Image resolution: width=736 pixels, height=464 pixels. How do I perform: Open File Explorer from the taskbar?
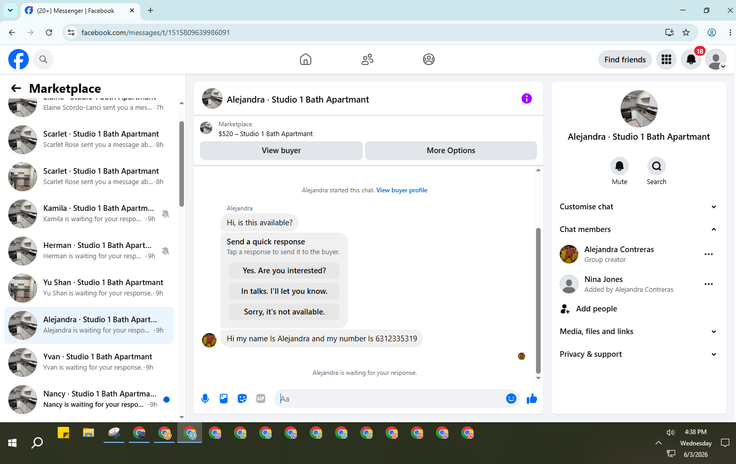[89, 433]
